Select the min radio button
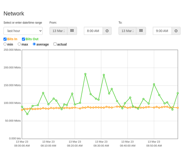This screenshot has height=148, width=184. pos(5,44)
